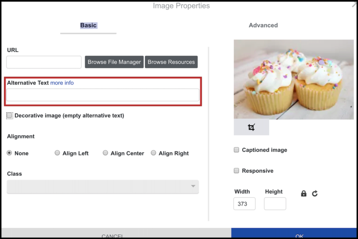Click the Width field showing 373
358x239 pixels.
point(244,204)
